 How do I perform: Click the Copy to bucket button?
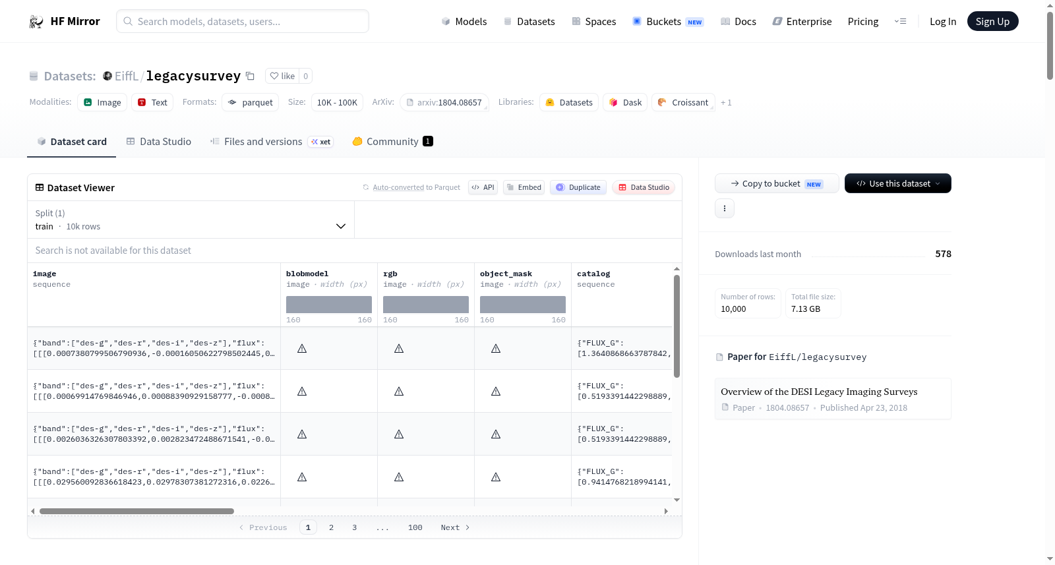[777, 183]
